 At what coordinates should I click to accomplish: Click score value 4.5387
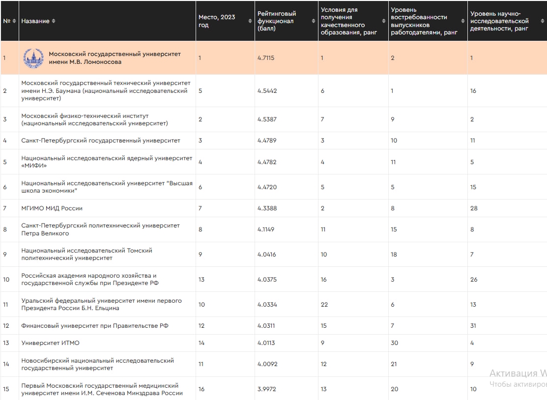click(x=267, y=119)
